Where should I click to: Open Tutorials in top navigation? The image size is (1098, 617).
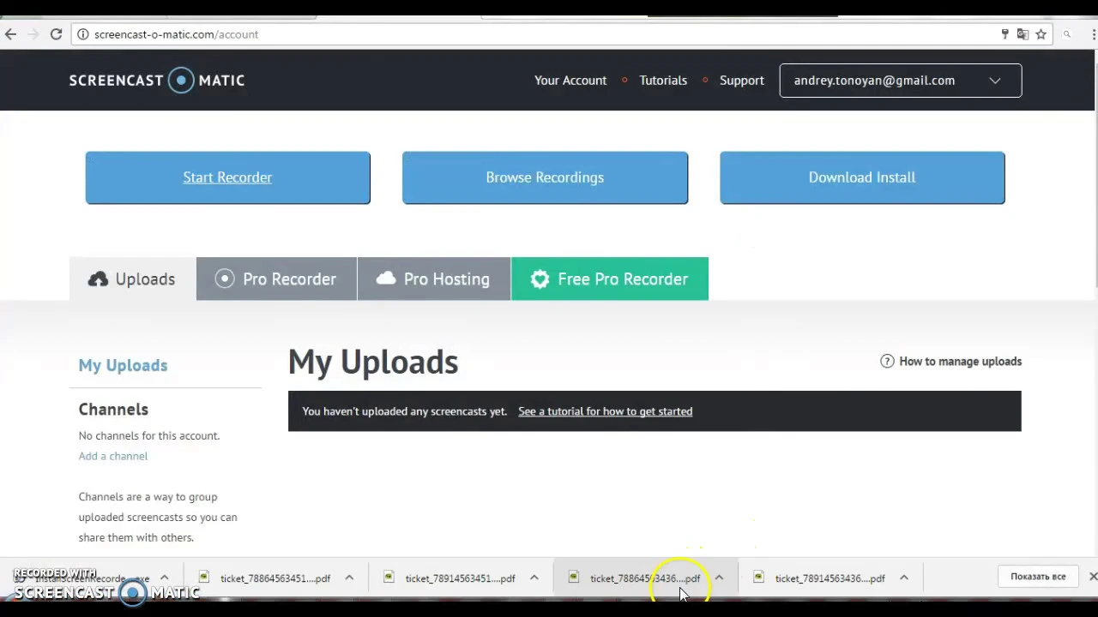(x=663, y=81)
